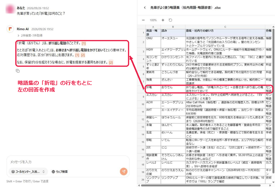Viewport: 275px width, 187px height.
Task: Click the ACW cell
Action: [153, 104]
